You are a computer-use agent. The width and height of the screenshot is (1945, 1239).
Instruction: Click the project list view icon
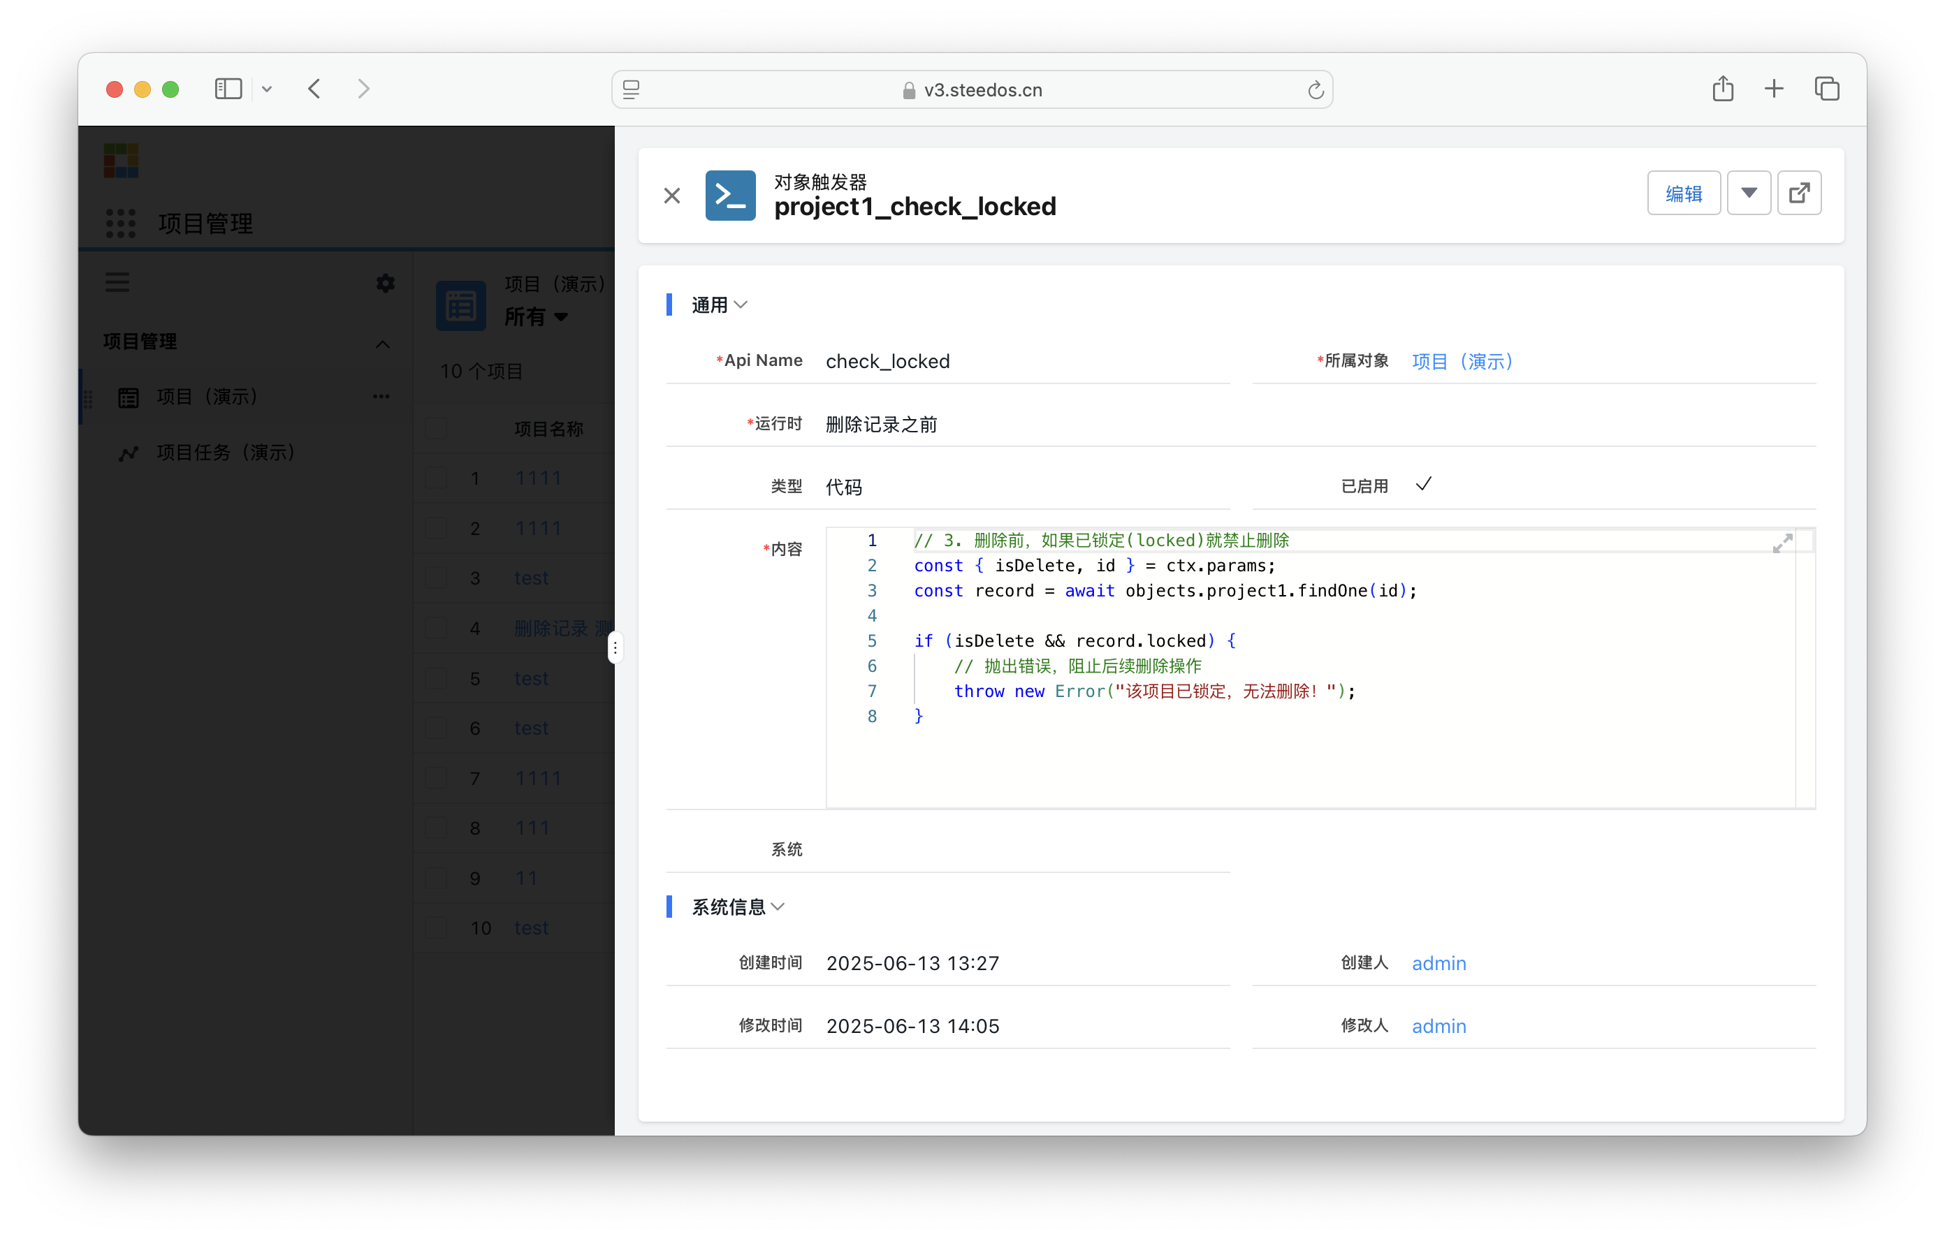[x=460, y=305]
